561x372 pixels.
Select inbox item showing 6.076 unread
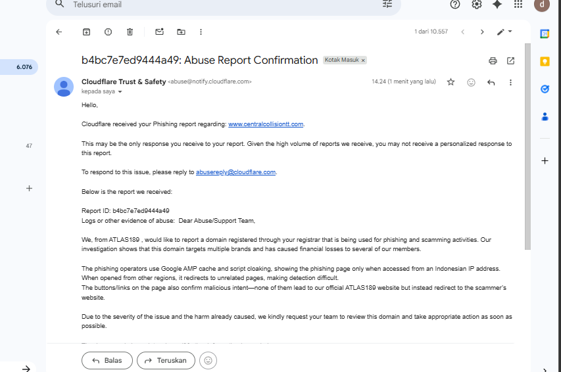pyautogui.click(x=18, y=67)
